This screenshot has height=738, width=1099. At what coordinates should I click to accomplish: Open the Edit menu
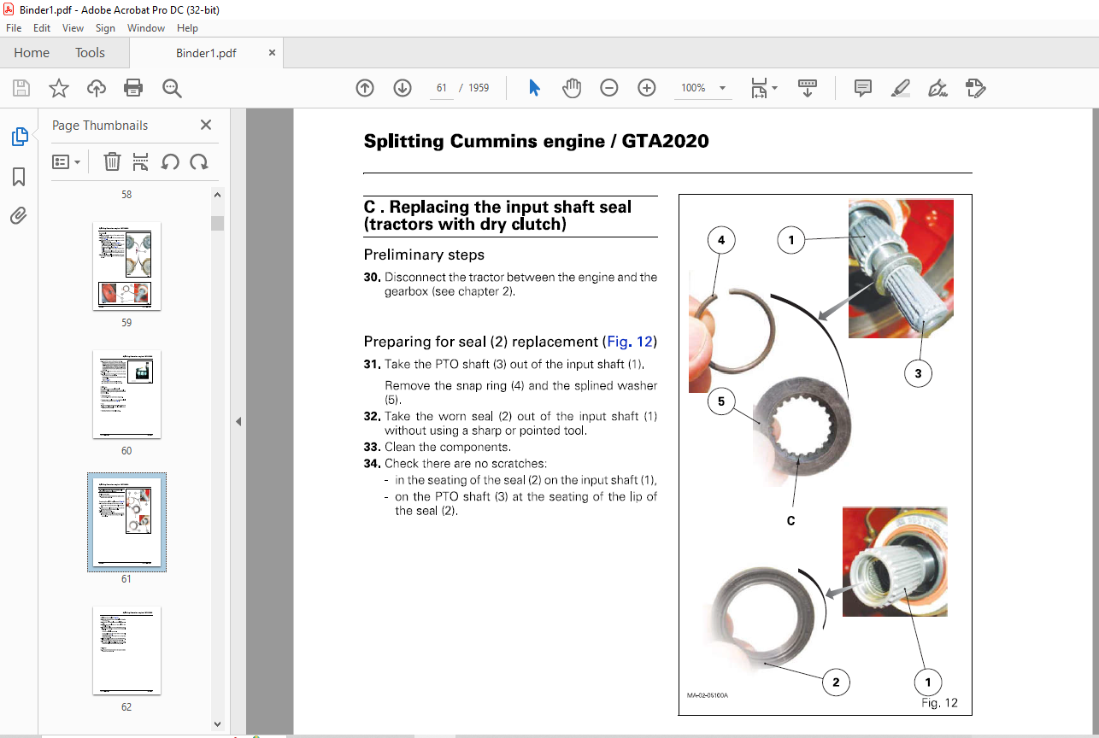42,28
